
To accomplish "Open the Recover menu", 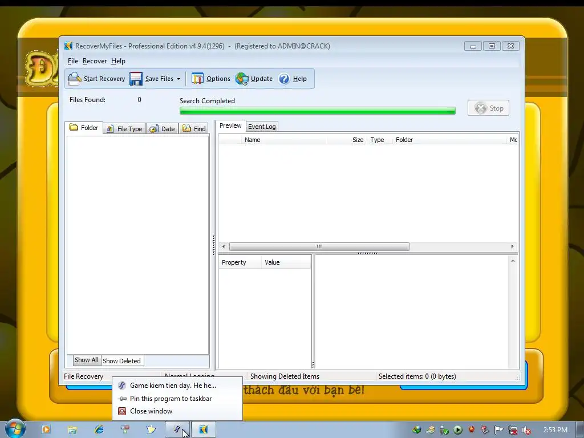I will pyautogui.click(x=95, y=61).
